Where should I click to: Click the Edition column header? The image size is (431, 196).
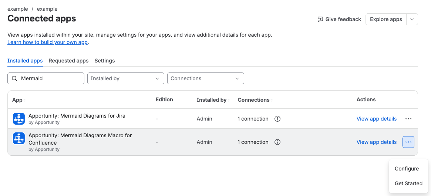pos(164,99)
